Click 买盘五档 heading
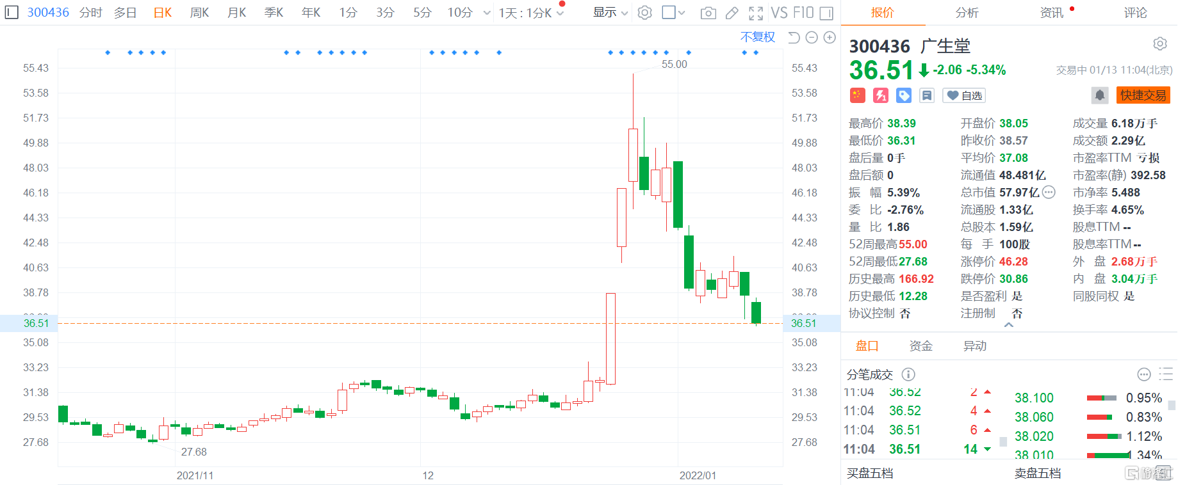The height and width of the screenshot is (485, 1178). [870, 473]
